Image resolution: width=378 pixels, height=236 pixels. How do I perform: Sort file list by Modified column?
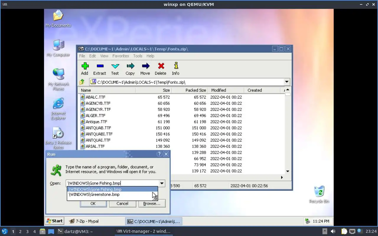[226, 90]
